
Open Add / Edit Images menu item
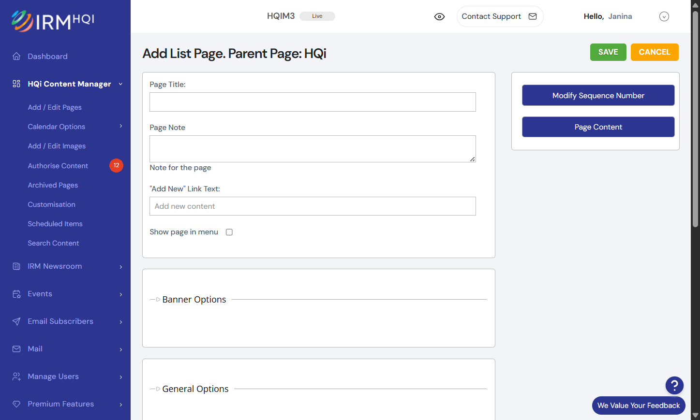click(x=57, y=146)
